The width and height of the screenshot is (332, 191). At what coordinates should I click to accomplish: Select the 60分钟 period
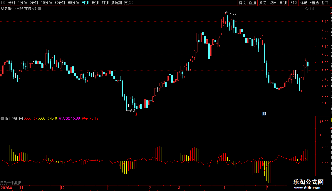73,3
